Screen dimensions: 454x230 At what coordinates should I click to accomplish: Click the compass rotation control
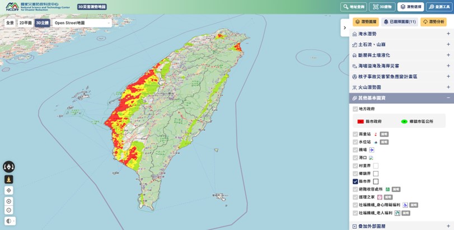[9, 167]
